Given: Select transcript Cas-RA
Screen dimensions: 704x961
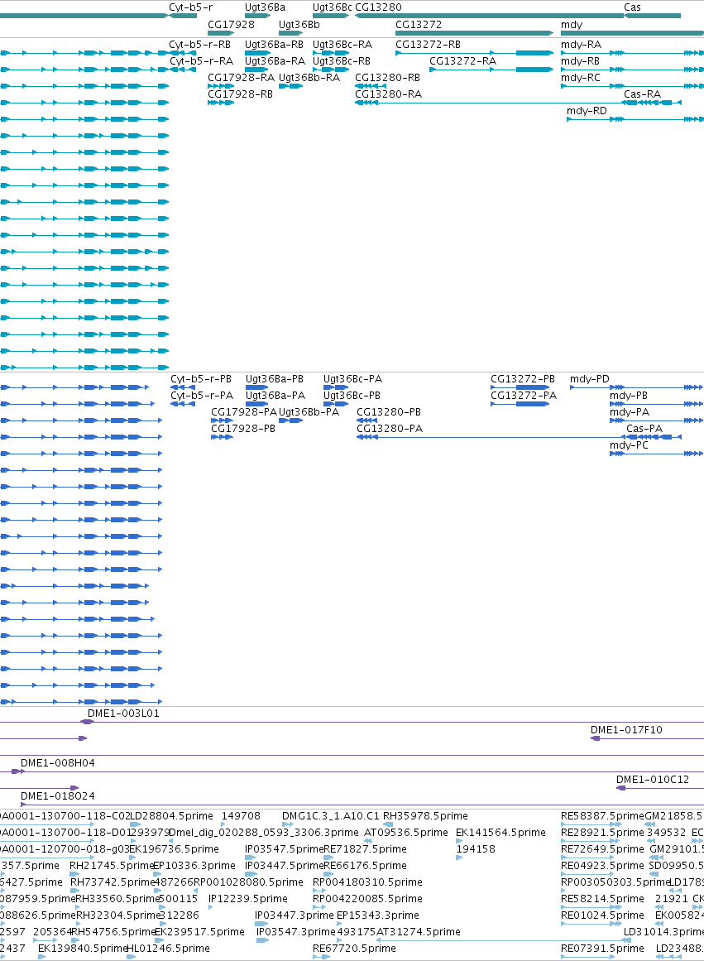Looking at the screenshot, I should [642, 94].
